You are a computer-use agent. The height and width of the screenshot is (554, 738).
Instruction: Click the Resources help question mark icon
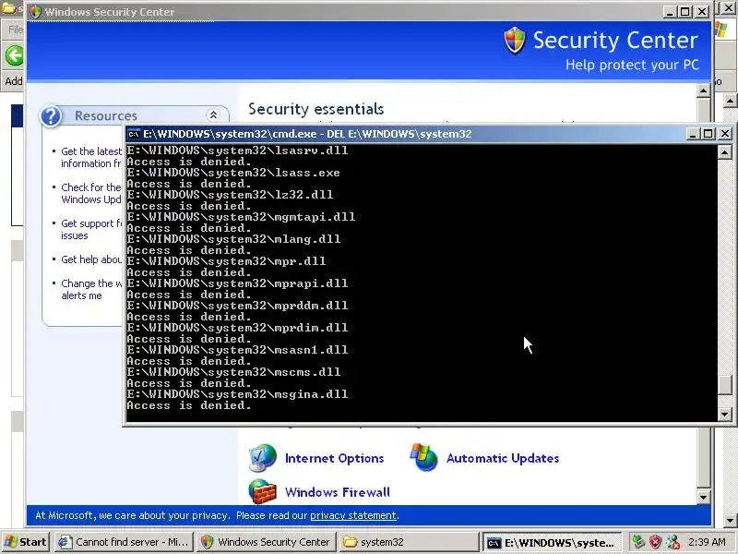coord(51,116)
